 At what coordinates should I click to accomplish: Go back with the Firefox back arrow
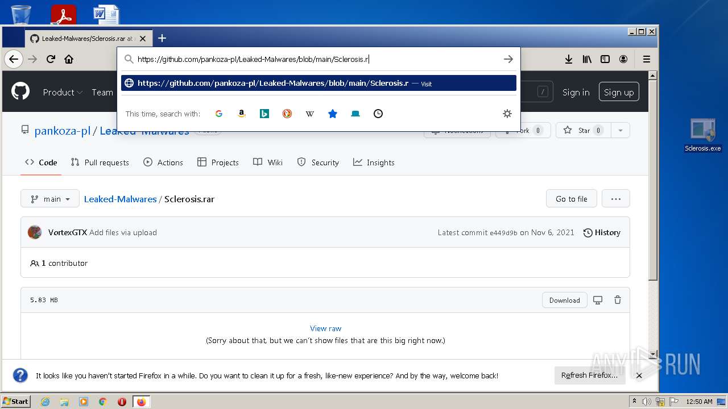pyautogui.click(x=13, y=59)
